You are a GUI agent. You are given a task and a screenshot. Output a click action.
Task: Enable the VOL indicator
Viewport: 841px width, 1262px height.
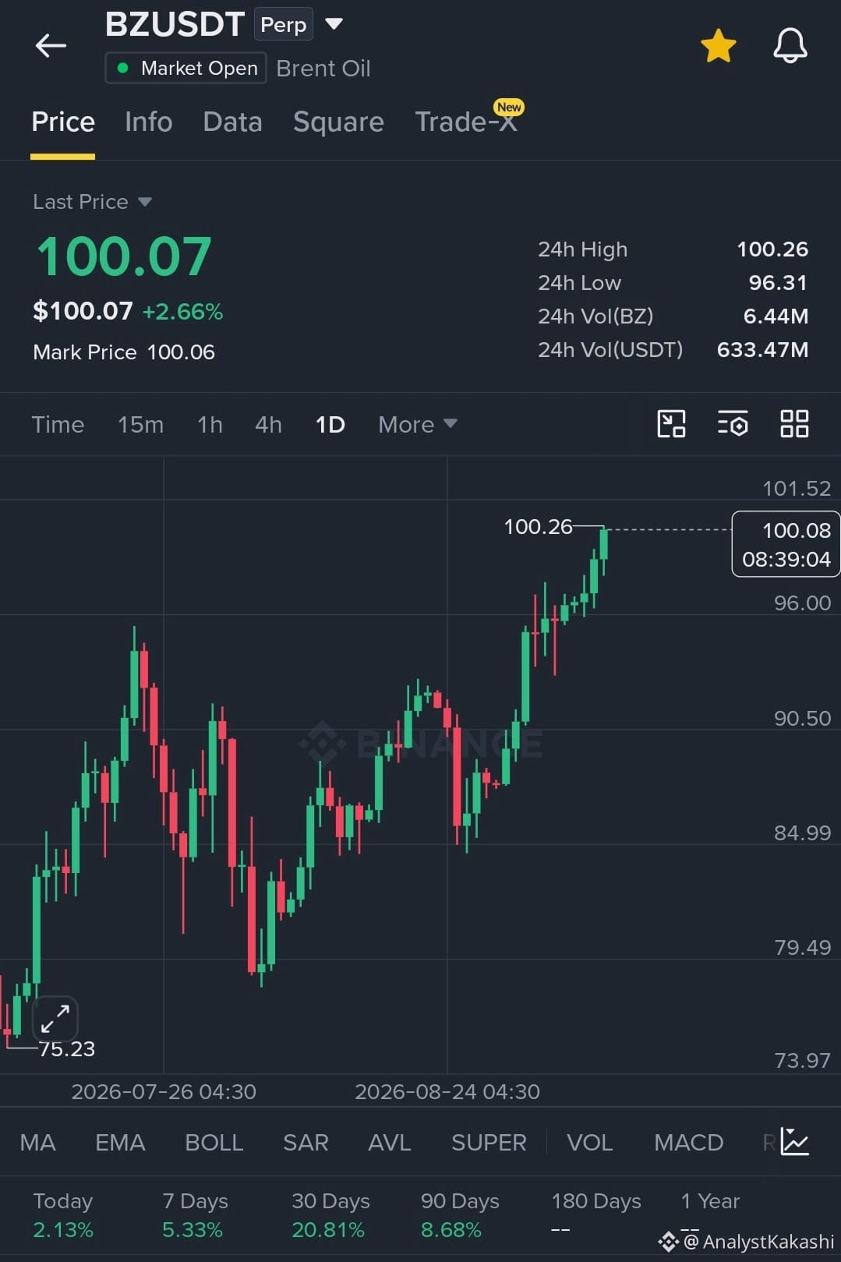(589, 1143)
